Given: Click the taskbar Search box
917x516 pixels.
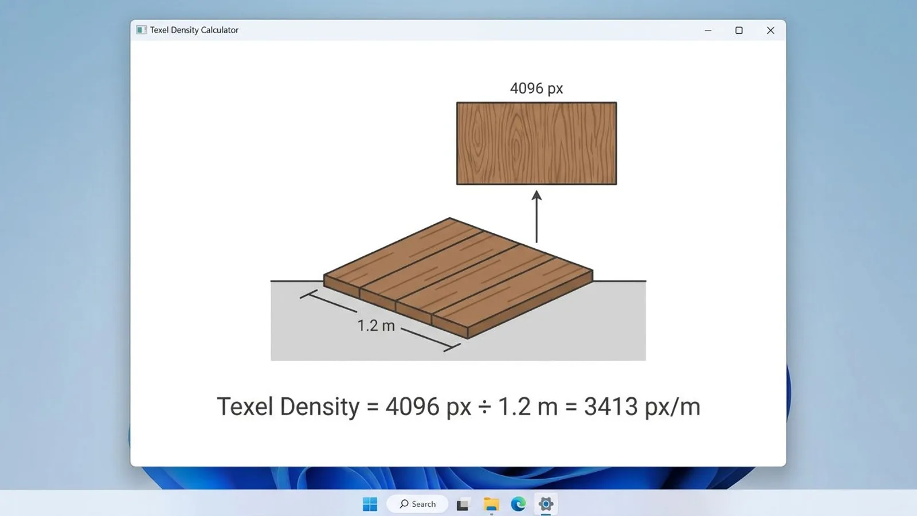Looking at the screenshot, I should 417,504.
